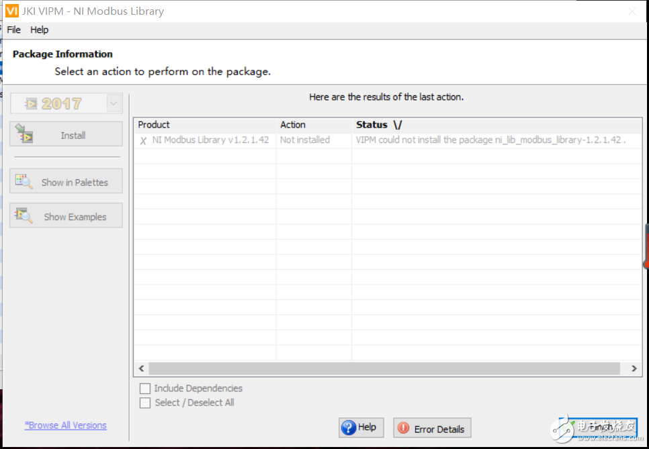Click the VIPM could not install status message
Viewport: 649px width, 449px height.
tap(490, 140)
